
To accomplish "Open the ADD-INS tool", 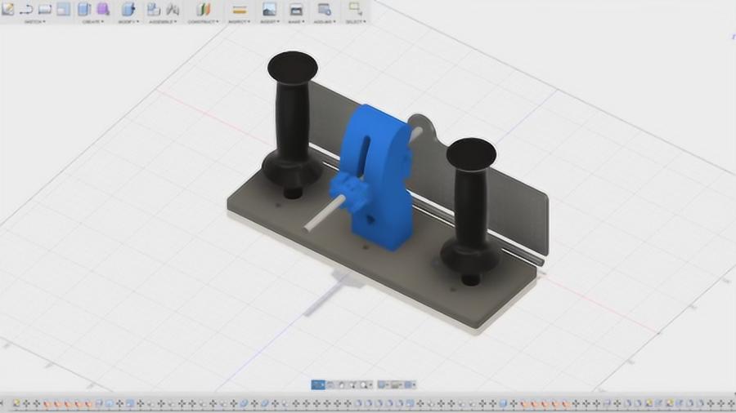I will (x=324, y=10).
